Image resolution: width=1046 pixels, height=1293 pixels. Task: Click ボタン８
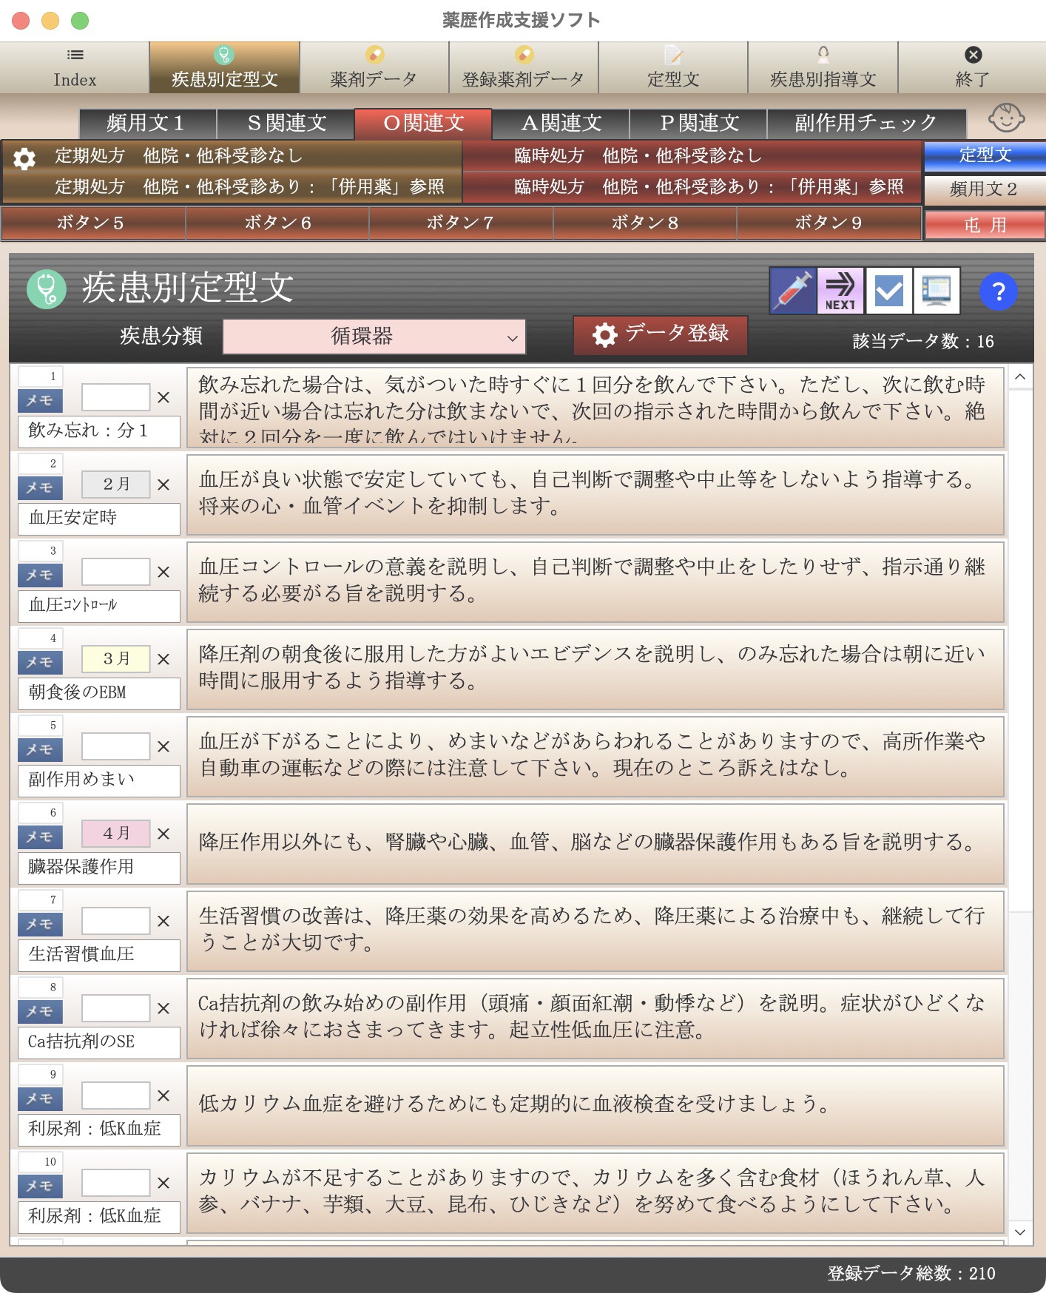[645, 223]
